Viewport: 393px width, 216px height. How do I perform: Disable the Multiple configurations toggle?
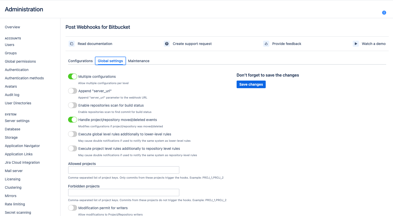coord(73,77)
